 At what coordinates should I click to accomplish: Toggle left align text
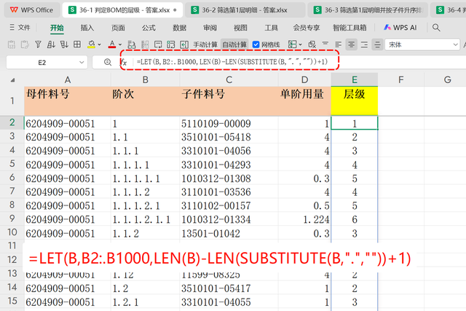[338, 44]
